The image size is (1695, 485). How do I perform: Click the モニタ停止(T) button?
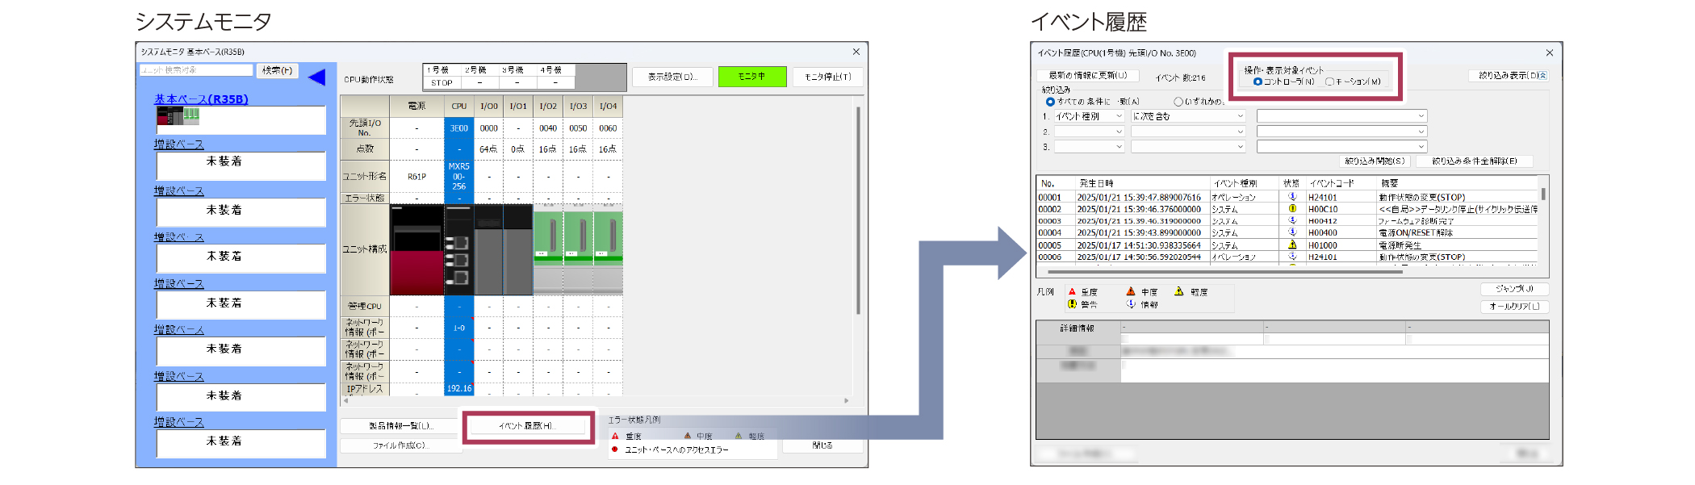(x=827, y=77)
